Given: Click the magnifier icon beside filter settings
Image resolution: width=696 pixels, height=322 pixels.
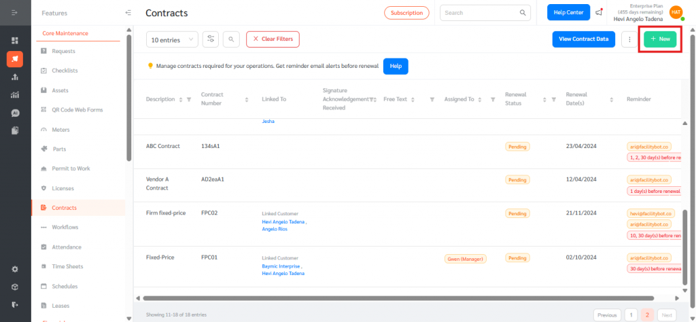Looking at the screenshot, I should (231, 39).
